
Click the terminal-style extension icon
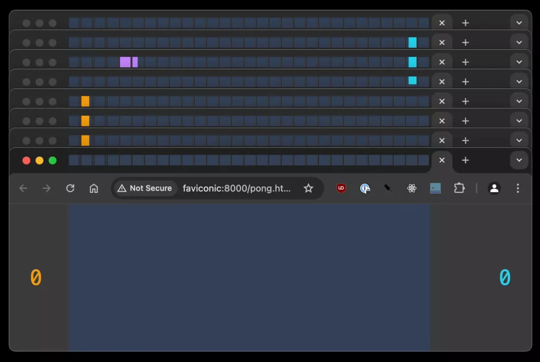435,188
